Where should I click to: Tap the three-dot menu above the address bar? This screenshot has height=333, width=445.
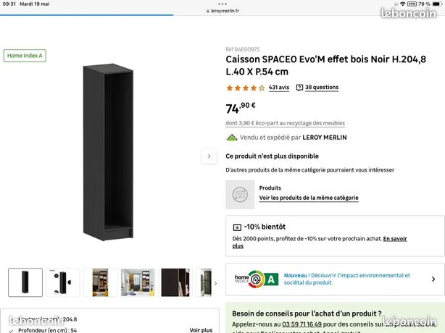click(222, 4)
